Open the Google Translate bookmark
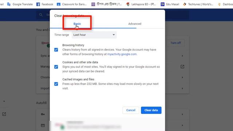This screenshot has width=233, height=131. coord(20,4)
